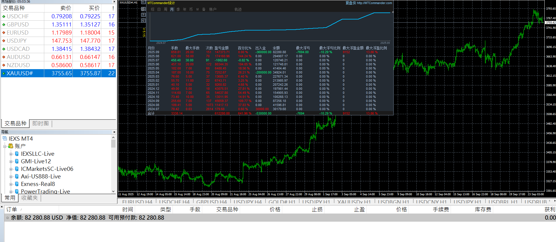
Task: Expand the Axi-US888-Live account node
Action: (x=11, y=177)
